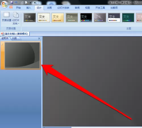142x128 pixels.
Task: Open the Customize Quick Access Toolbar dropdown
Action: tap(41, 3)
